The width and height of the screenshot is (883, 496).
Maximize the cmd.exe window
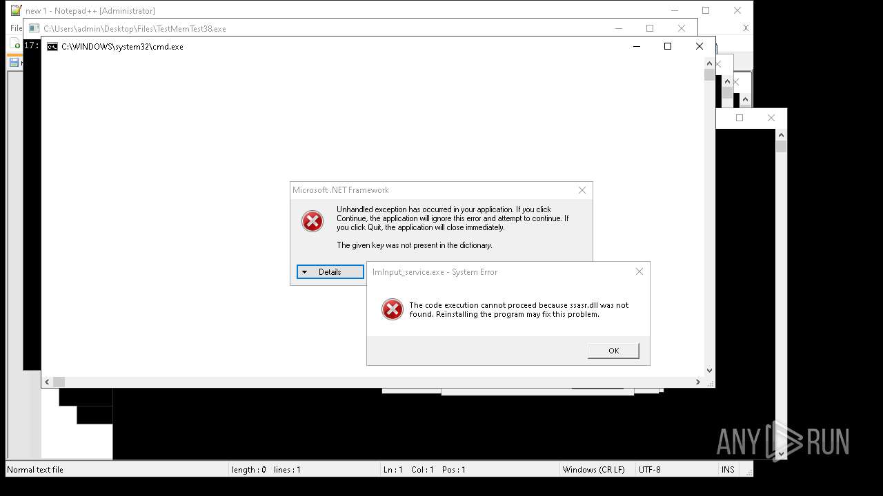click(x=667, y=46)
